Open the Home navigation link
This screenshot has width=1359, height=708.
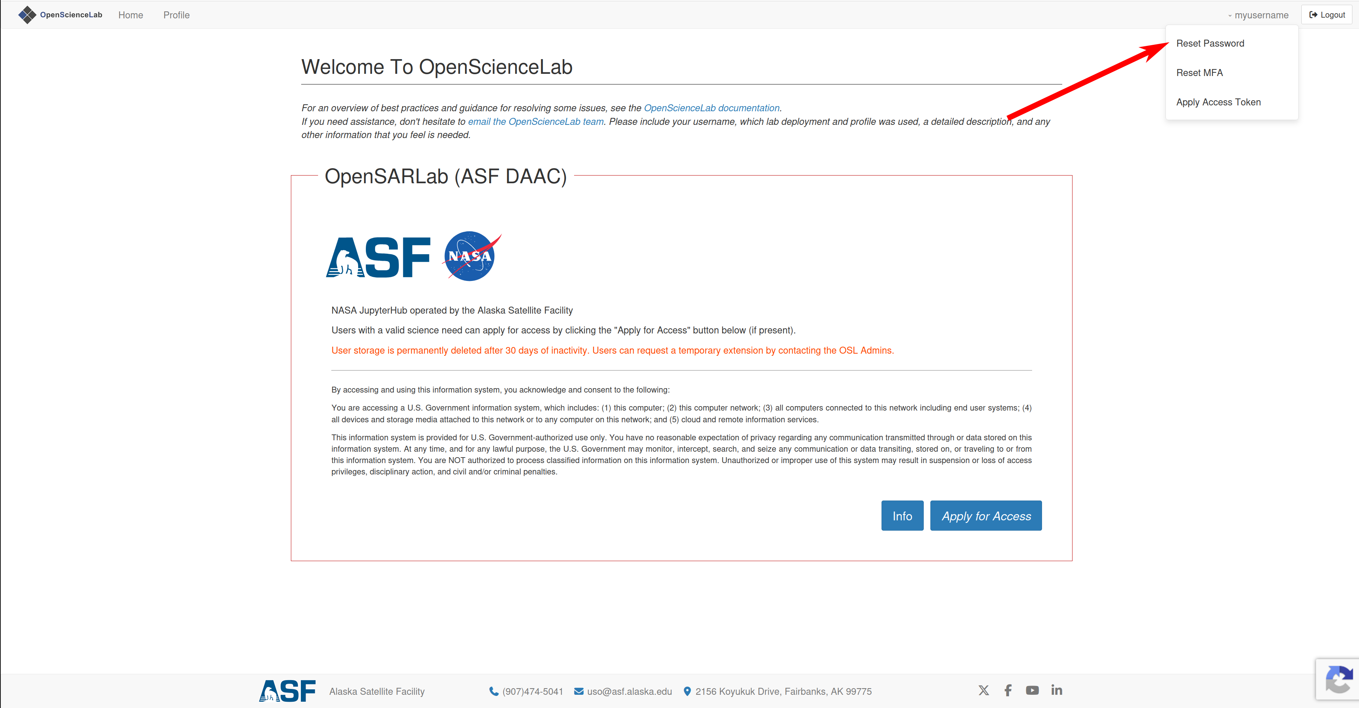tap(130, 15)
